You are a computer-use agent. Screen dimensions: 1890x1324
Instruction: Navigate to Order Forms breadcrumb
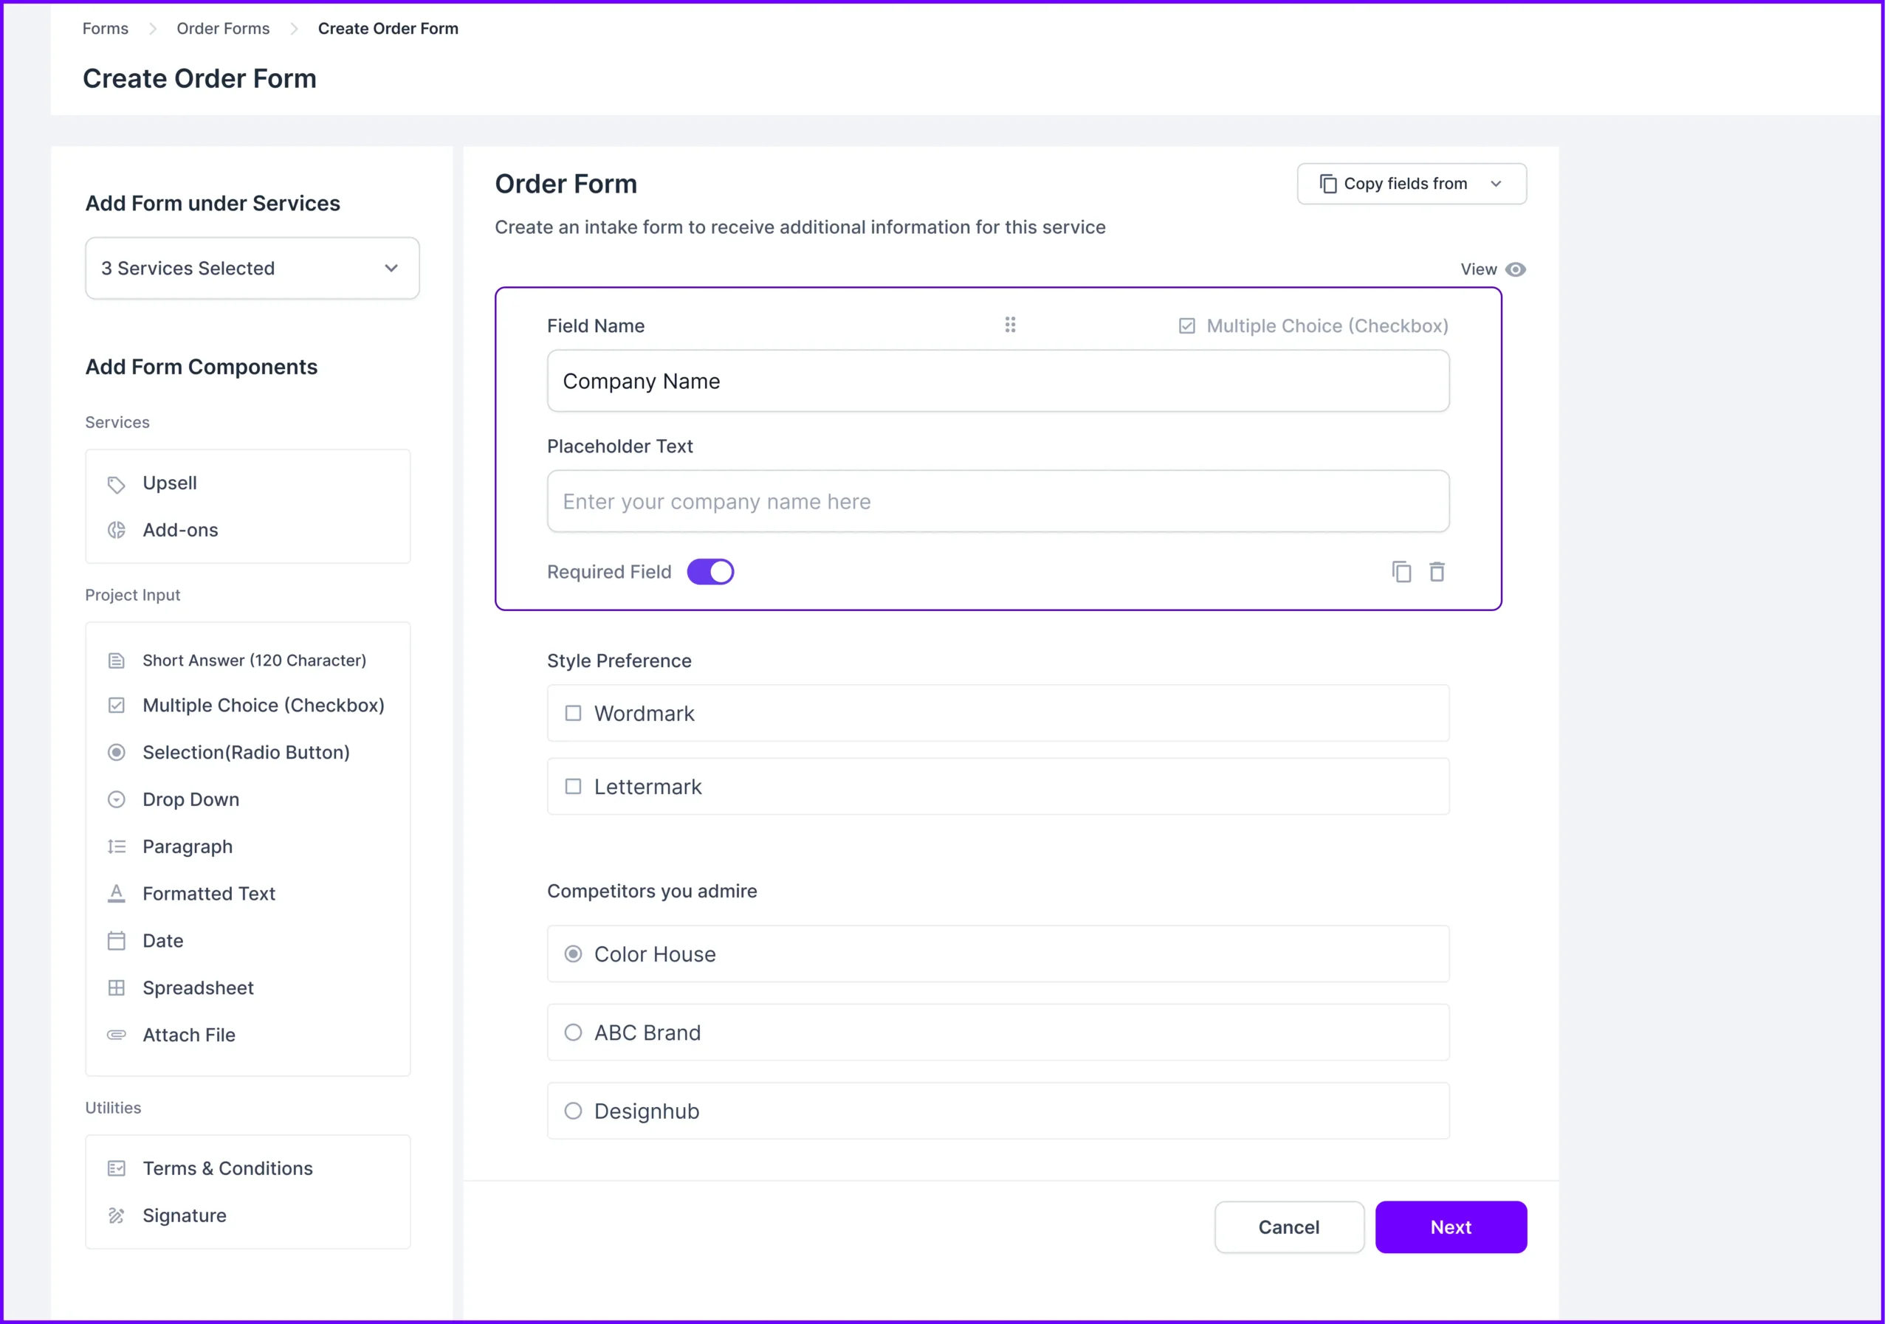(x=222, y=28)
